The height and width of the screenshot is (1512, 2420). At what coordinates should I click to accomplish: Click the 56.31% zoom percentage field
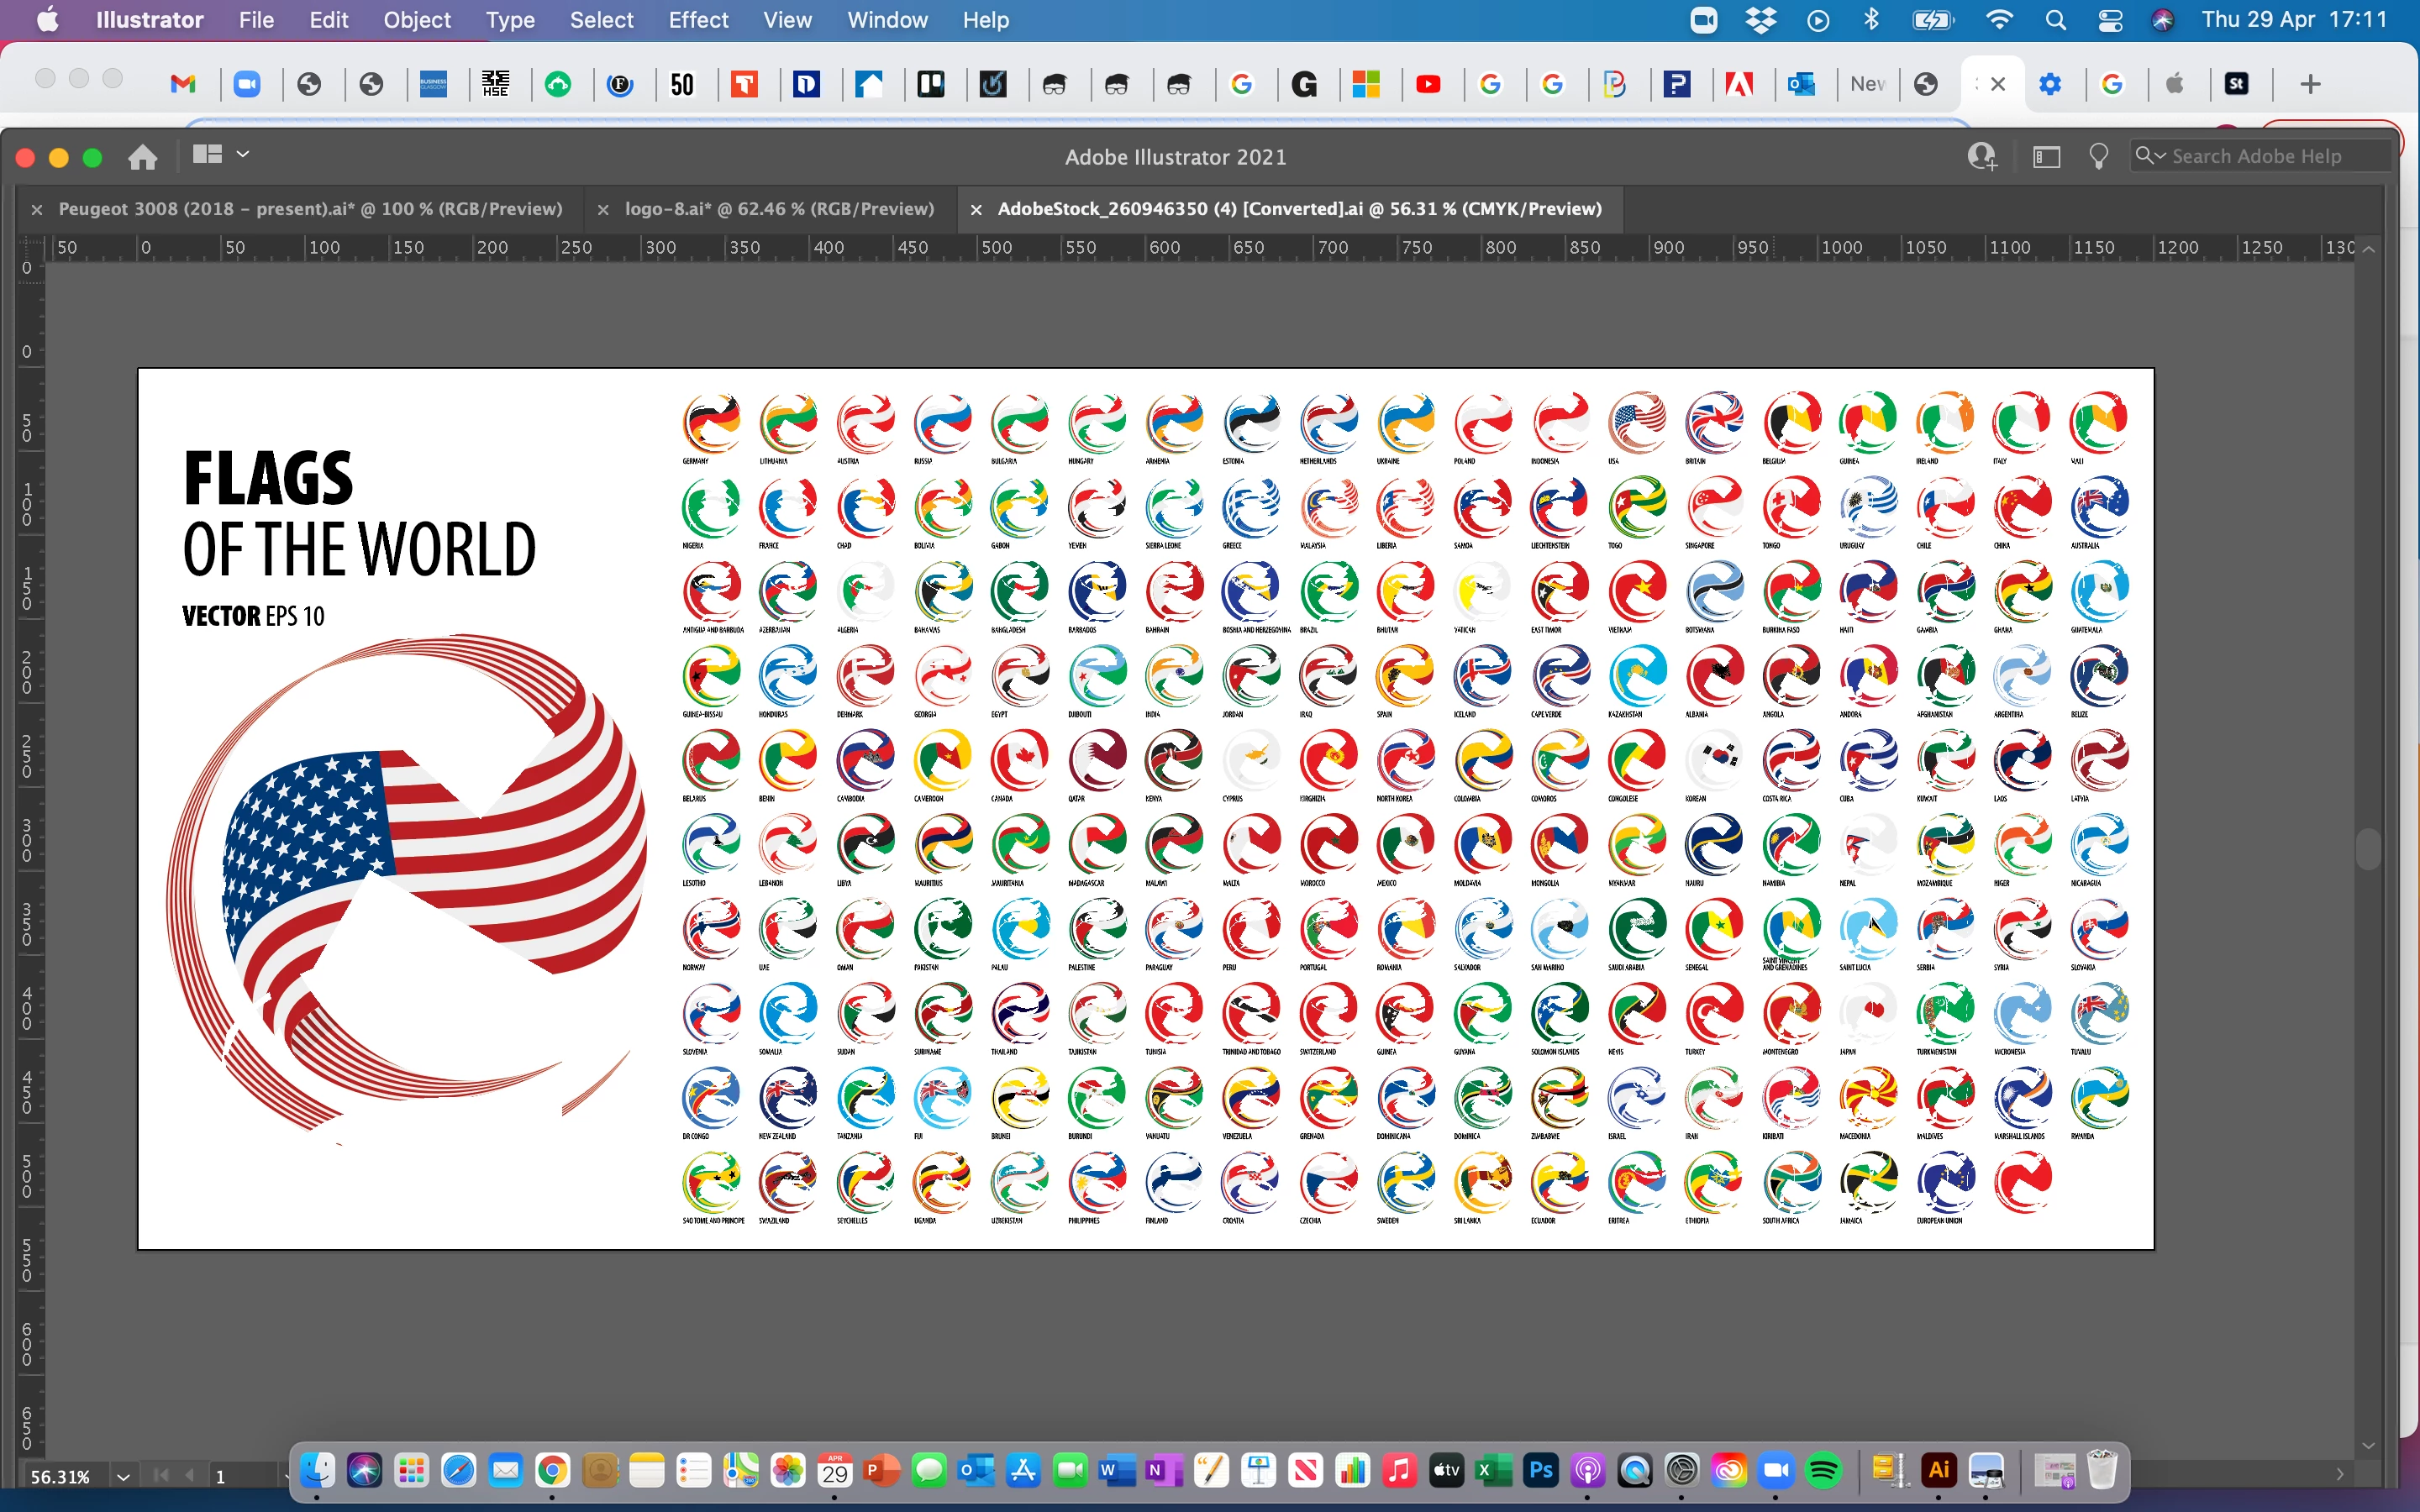coord(60,1477)
